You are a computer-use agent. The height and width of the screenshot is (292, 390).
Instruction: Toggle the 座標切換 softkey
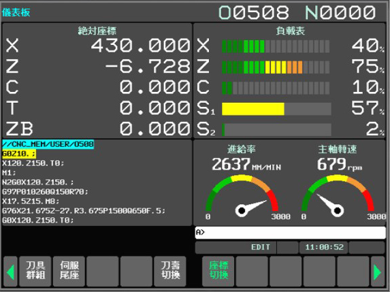[218, 272]
